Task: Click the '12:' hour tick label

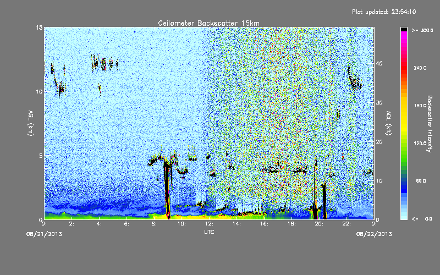Action: (x=209, y=224)
